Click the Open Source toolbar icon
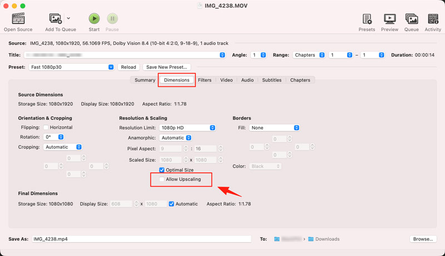 [18, 19]
